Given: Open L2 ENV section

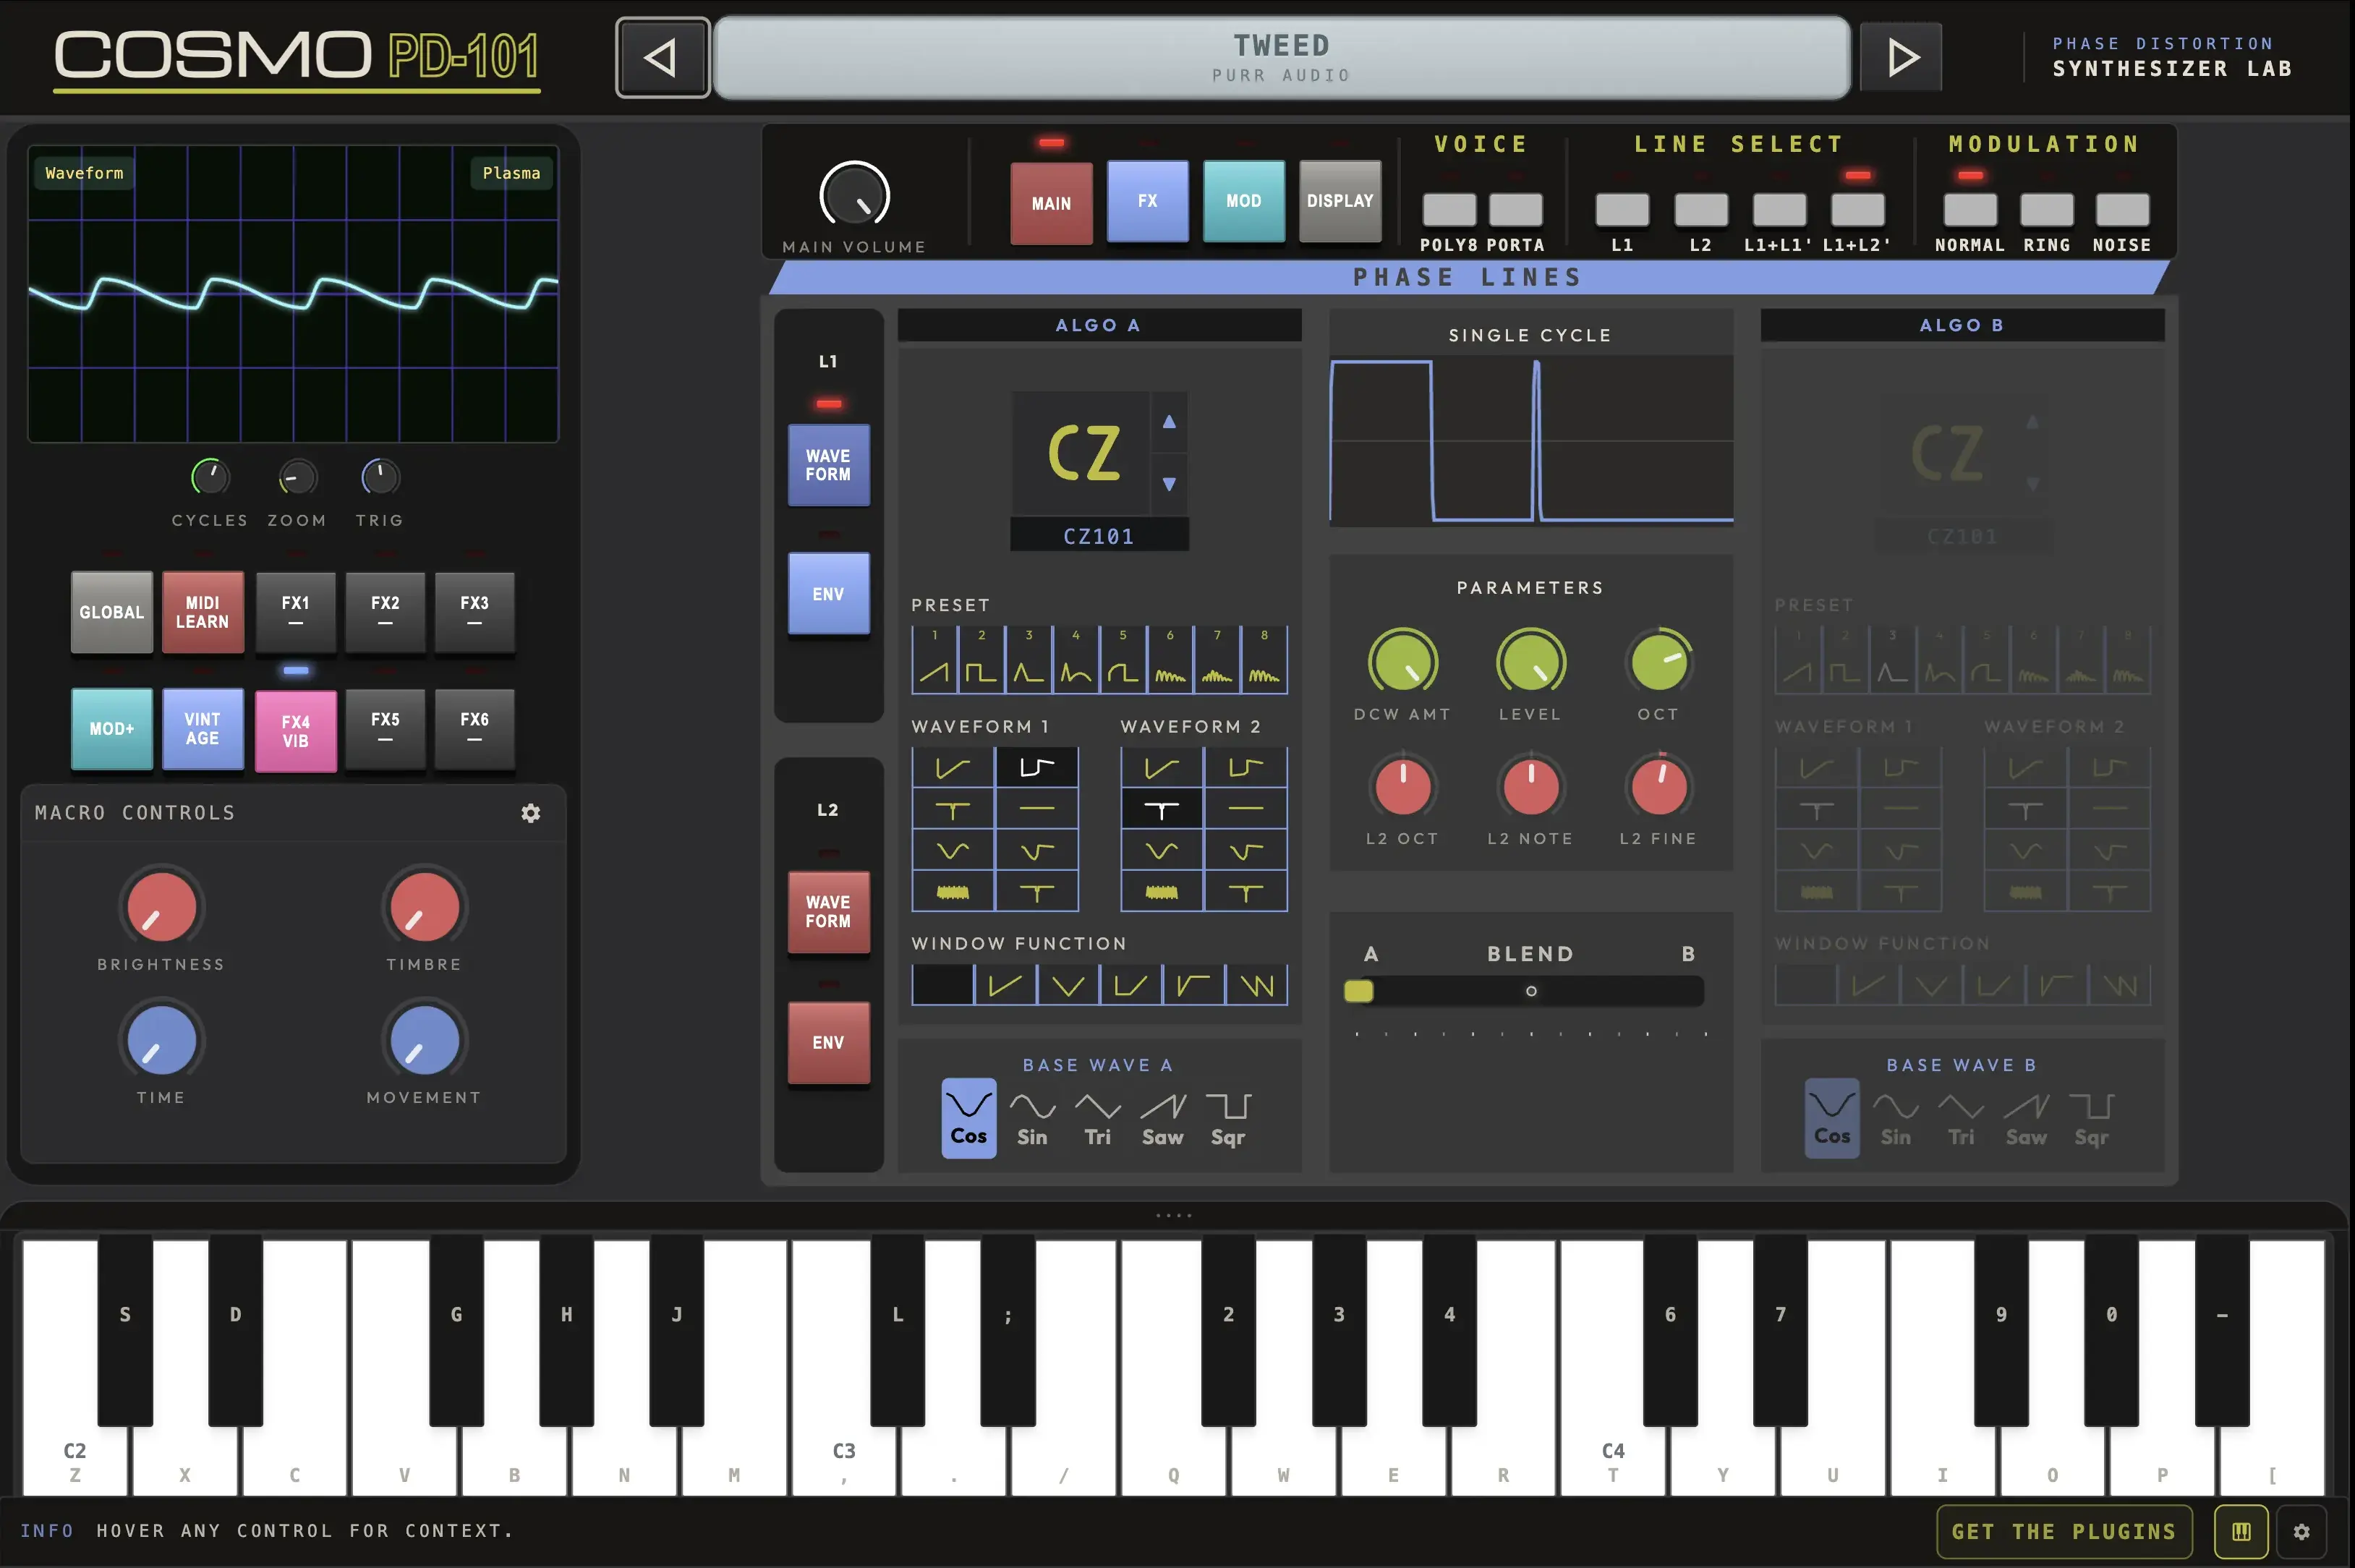Looking at the screenshot, I should tap(828, 1043).
